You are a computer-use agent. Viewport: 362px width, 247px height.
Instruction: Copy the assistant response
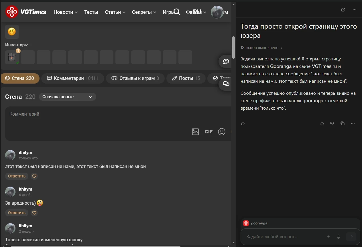point(342,123)
